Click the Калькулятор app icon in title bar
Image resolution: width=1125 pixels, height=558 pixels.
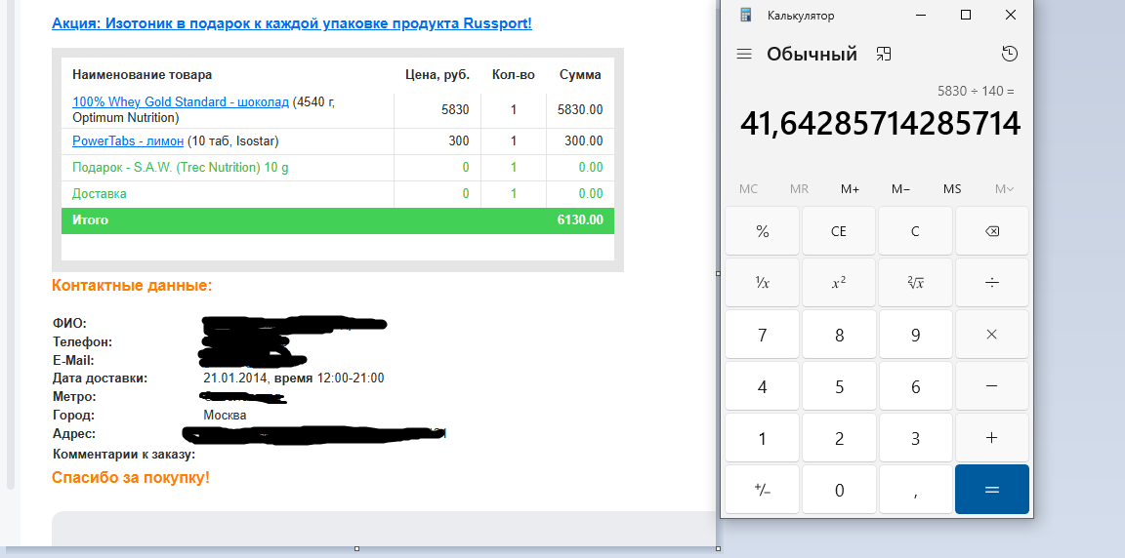point(746,15)
